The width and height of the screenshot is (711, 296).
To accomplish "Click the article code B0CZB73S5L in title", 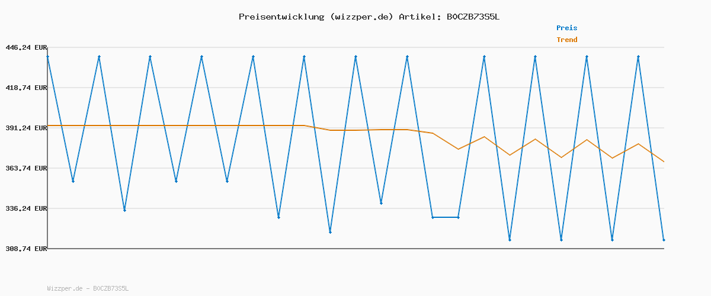I will pyautogui.click(x=473, y=17).
